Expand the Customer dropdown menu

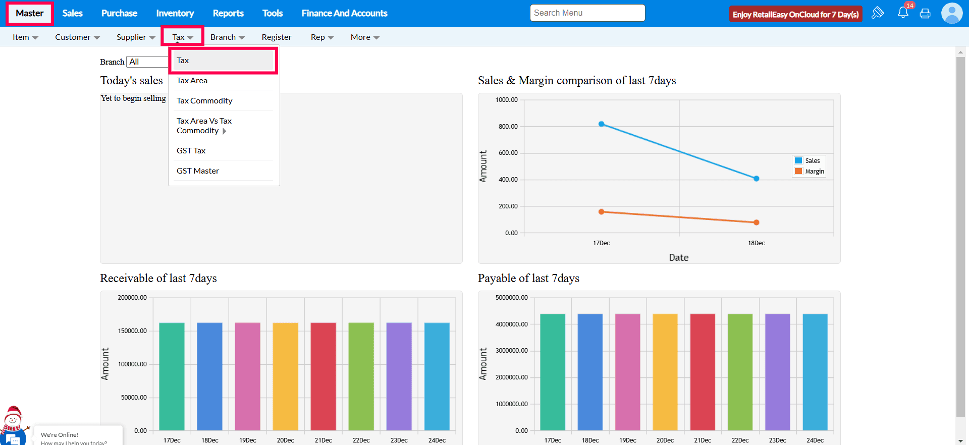77,37
